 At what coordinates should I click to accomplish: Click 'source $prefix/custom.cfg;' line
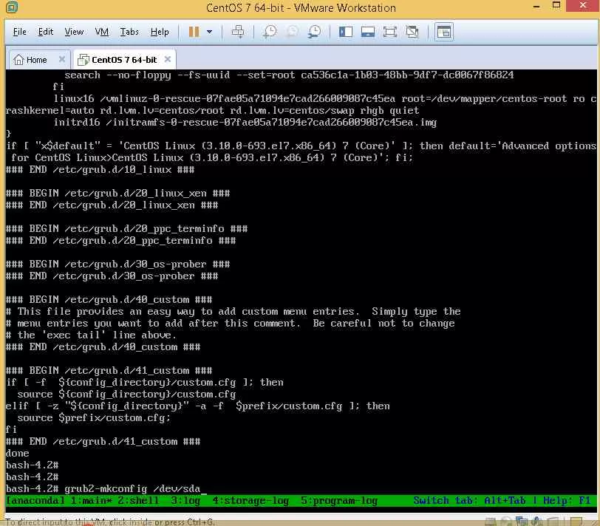(94, 417)
